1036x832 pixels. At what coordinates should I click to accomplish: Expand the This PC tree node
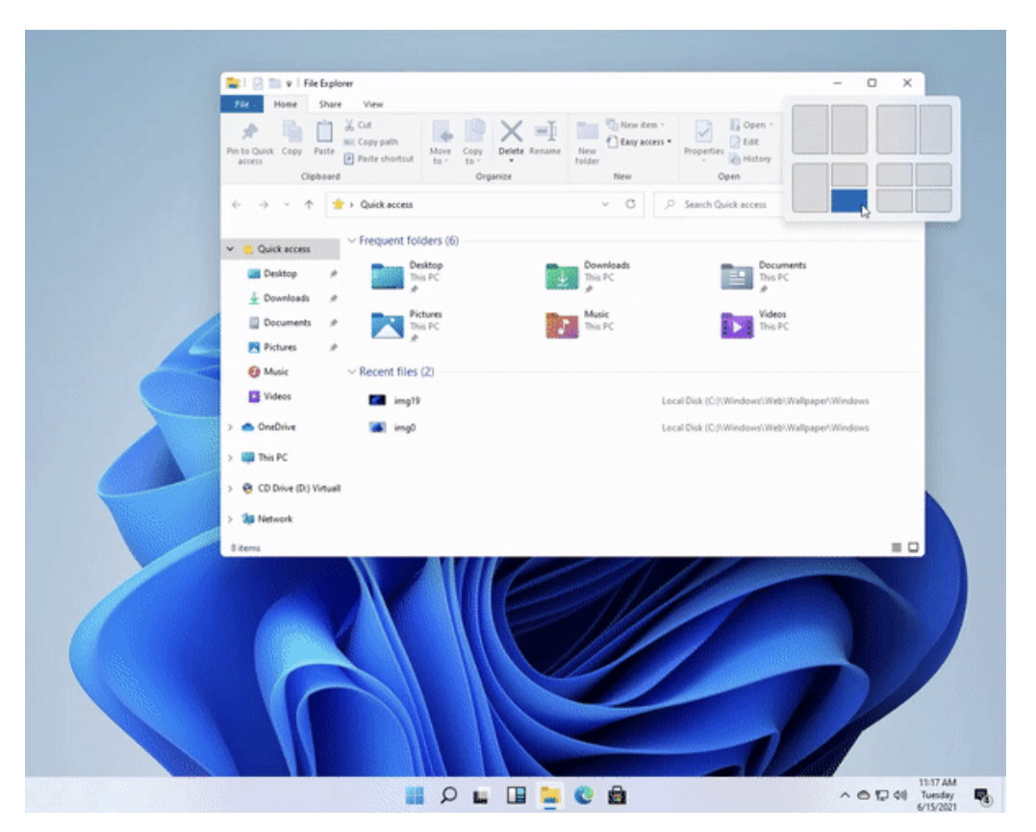click(230, 458)
